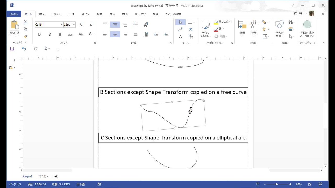
Task: Select the Connector tool
Action: point(180,30)
